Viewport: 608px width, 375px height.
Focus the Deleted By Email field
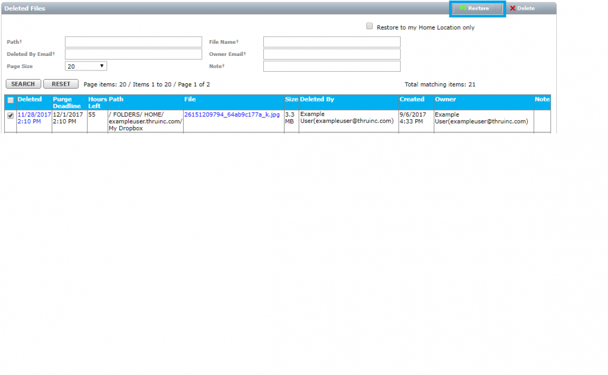tap(133, 54)
